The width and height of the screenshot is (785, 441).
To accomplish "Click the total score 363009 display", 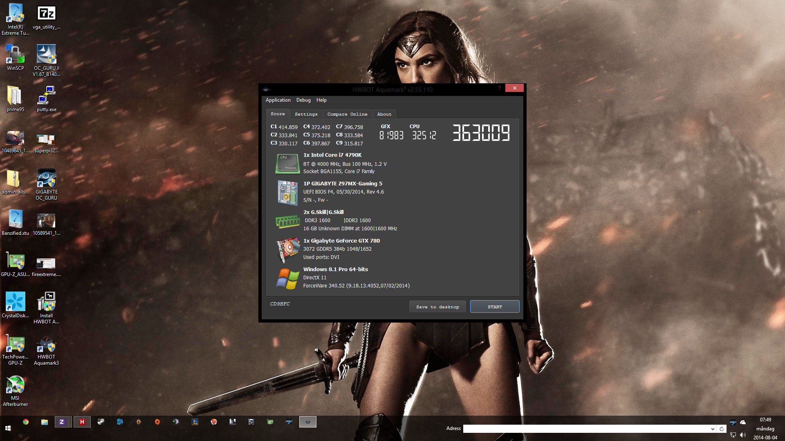I will click(481, 133).
